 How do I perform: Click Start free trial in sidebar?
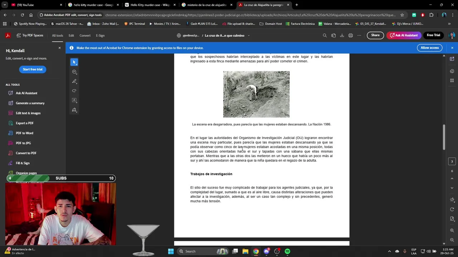coord(33,69)
